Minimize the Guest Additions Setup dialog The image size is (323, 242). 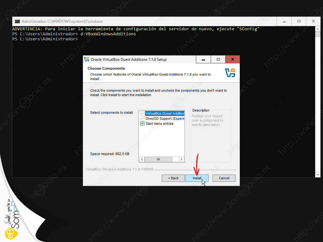tap(203, 59)
